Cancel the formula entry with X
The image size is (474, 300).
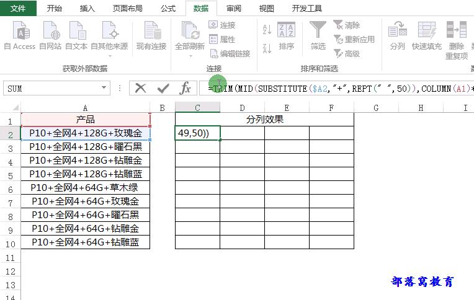point(140,88)
